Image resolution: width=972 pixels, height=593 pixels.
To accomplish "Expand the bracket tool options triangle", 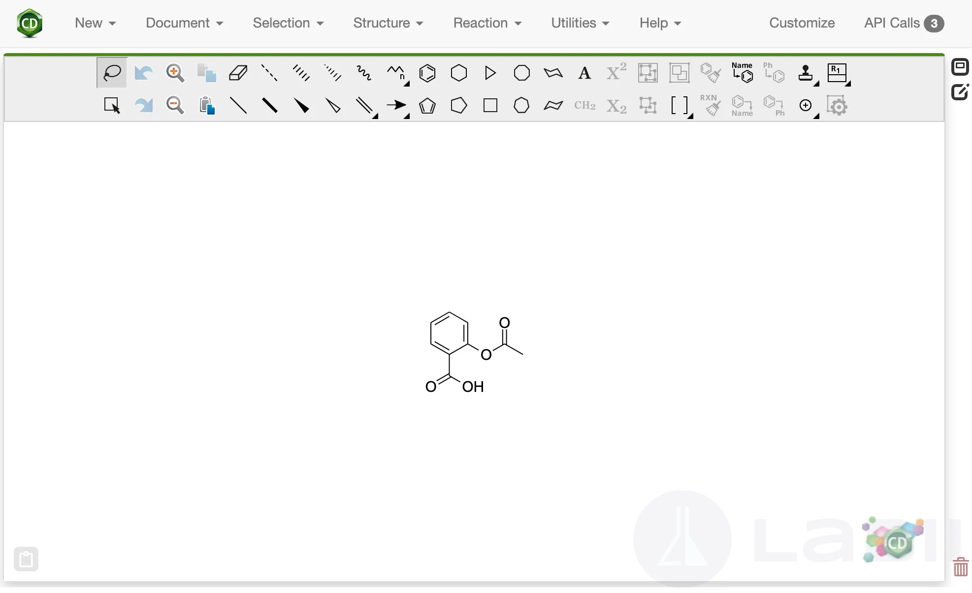I will [x=691, y=117].
